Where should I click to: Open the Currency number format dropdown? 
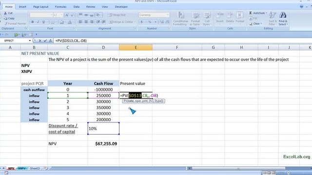167,15
